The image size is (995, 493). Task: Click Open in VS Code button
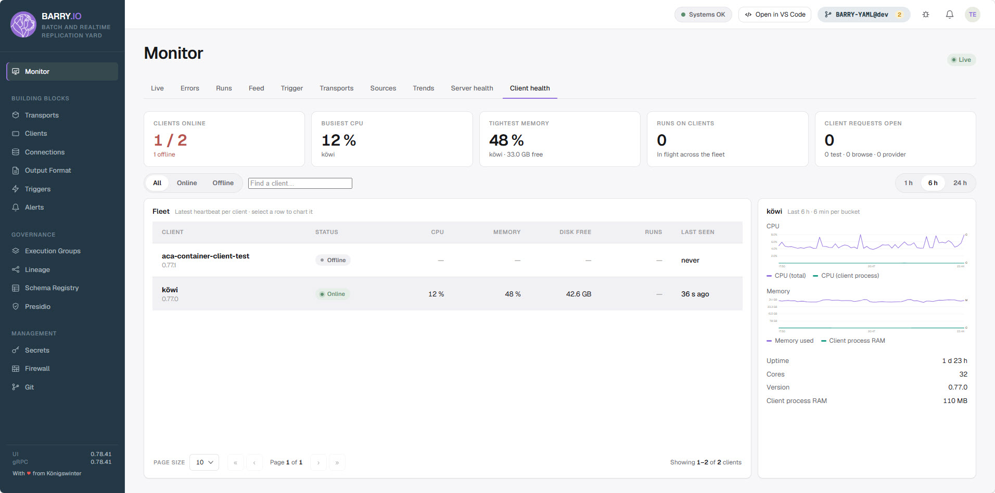coord(775,15)
